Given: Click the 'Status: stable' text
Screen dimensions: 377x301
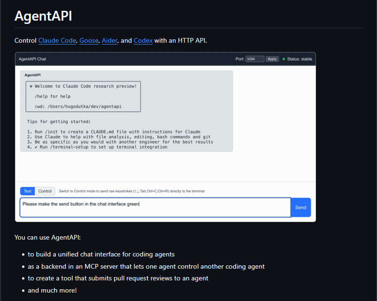Looking at the screenshot, I should click(300, 59).
